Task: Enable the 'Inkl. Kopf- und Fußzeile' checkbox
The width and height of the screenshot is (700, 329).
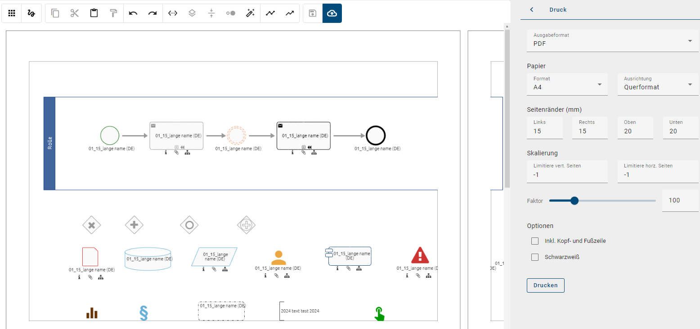Action: (x=534, y=241)
